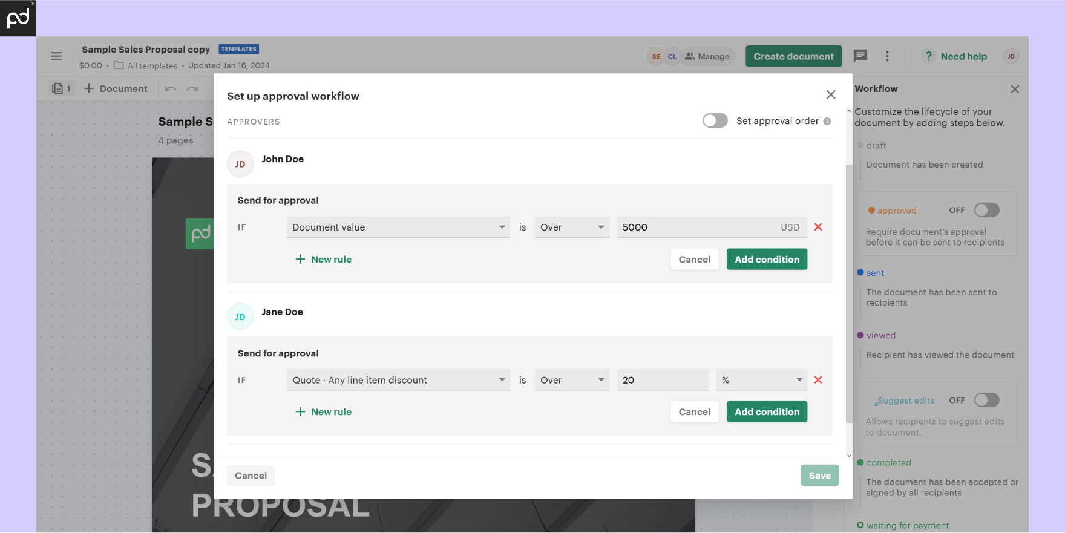The width and height of the screenshot is (1065, 533).
Task: Click the John Doe approver name
Action: 283,159
